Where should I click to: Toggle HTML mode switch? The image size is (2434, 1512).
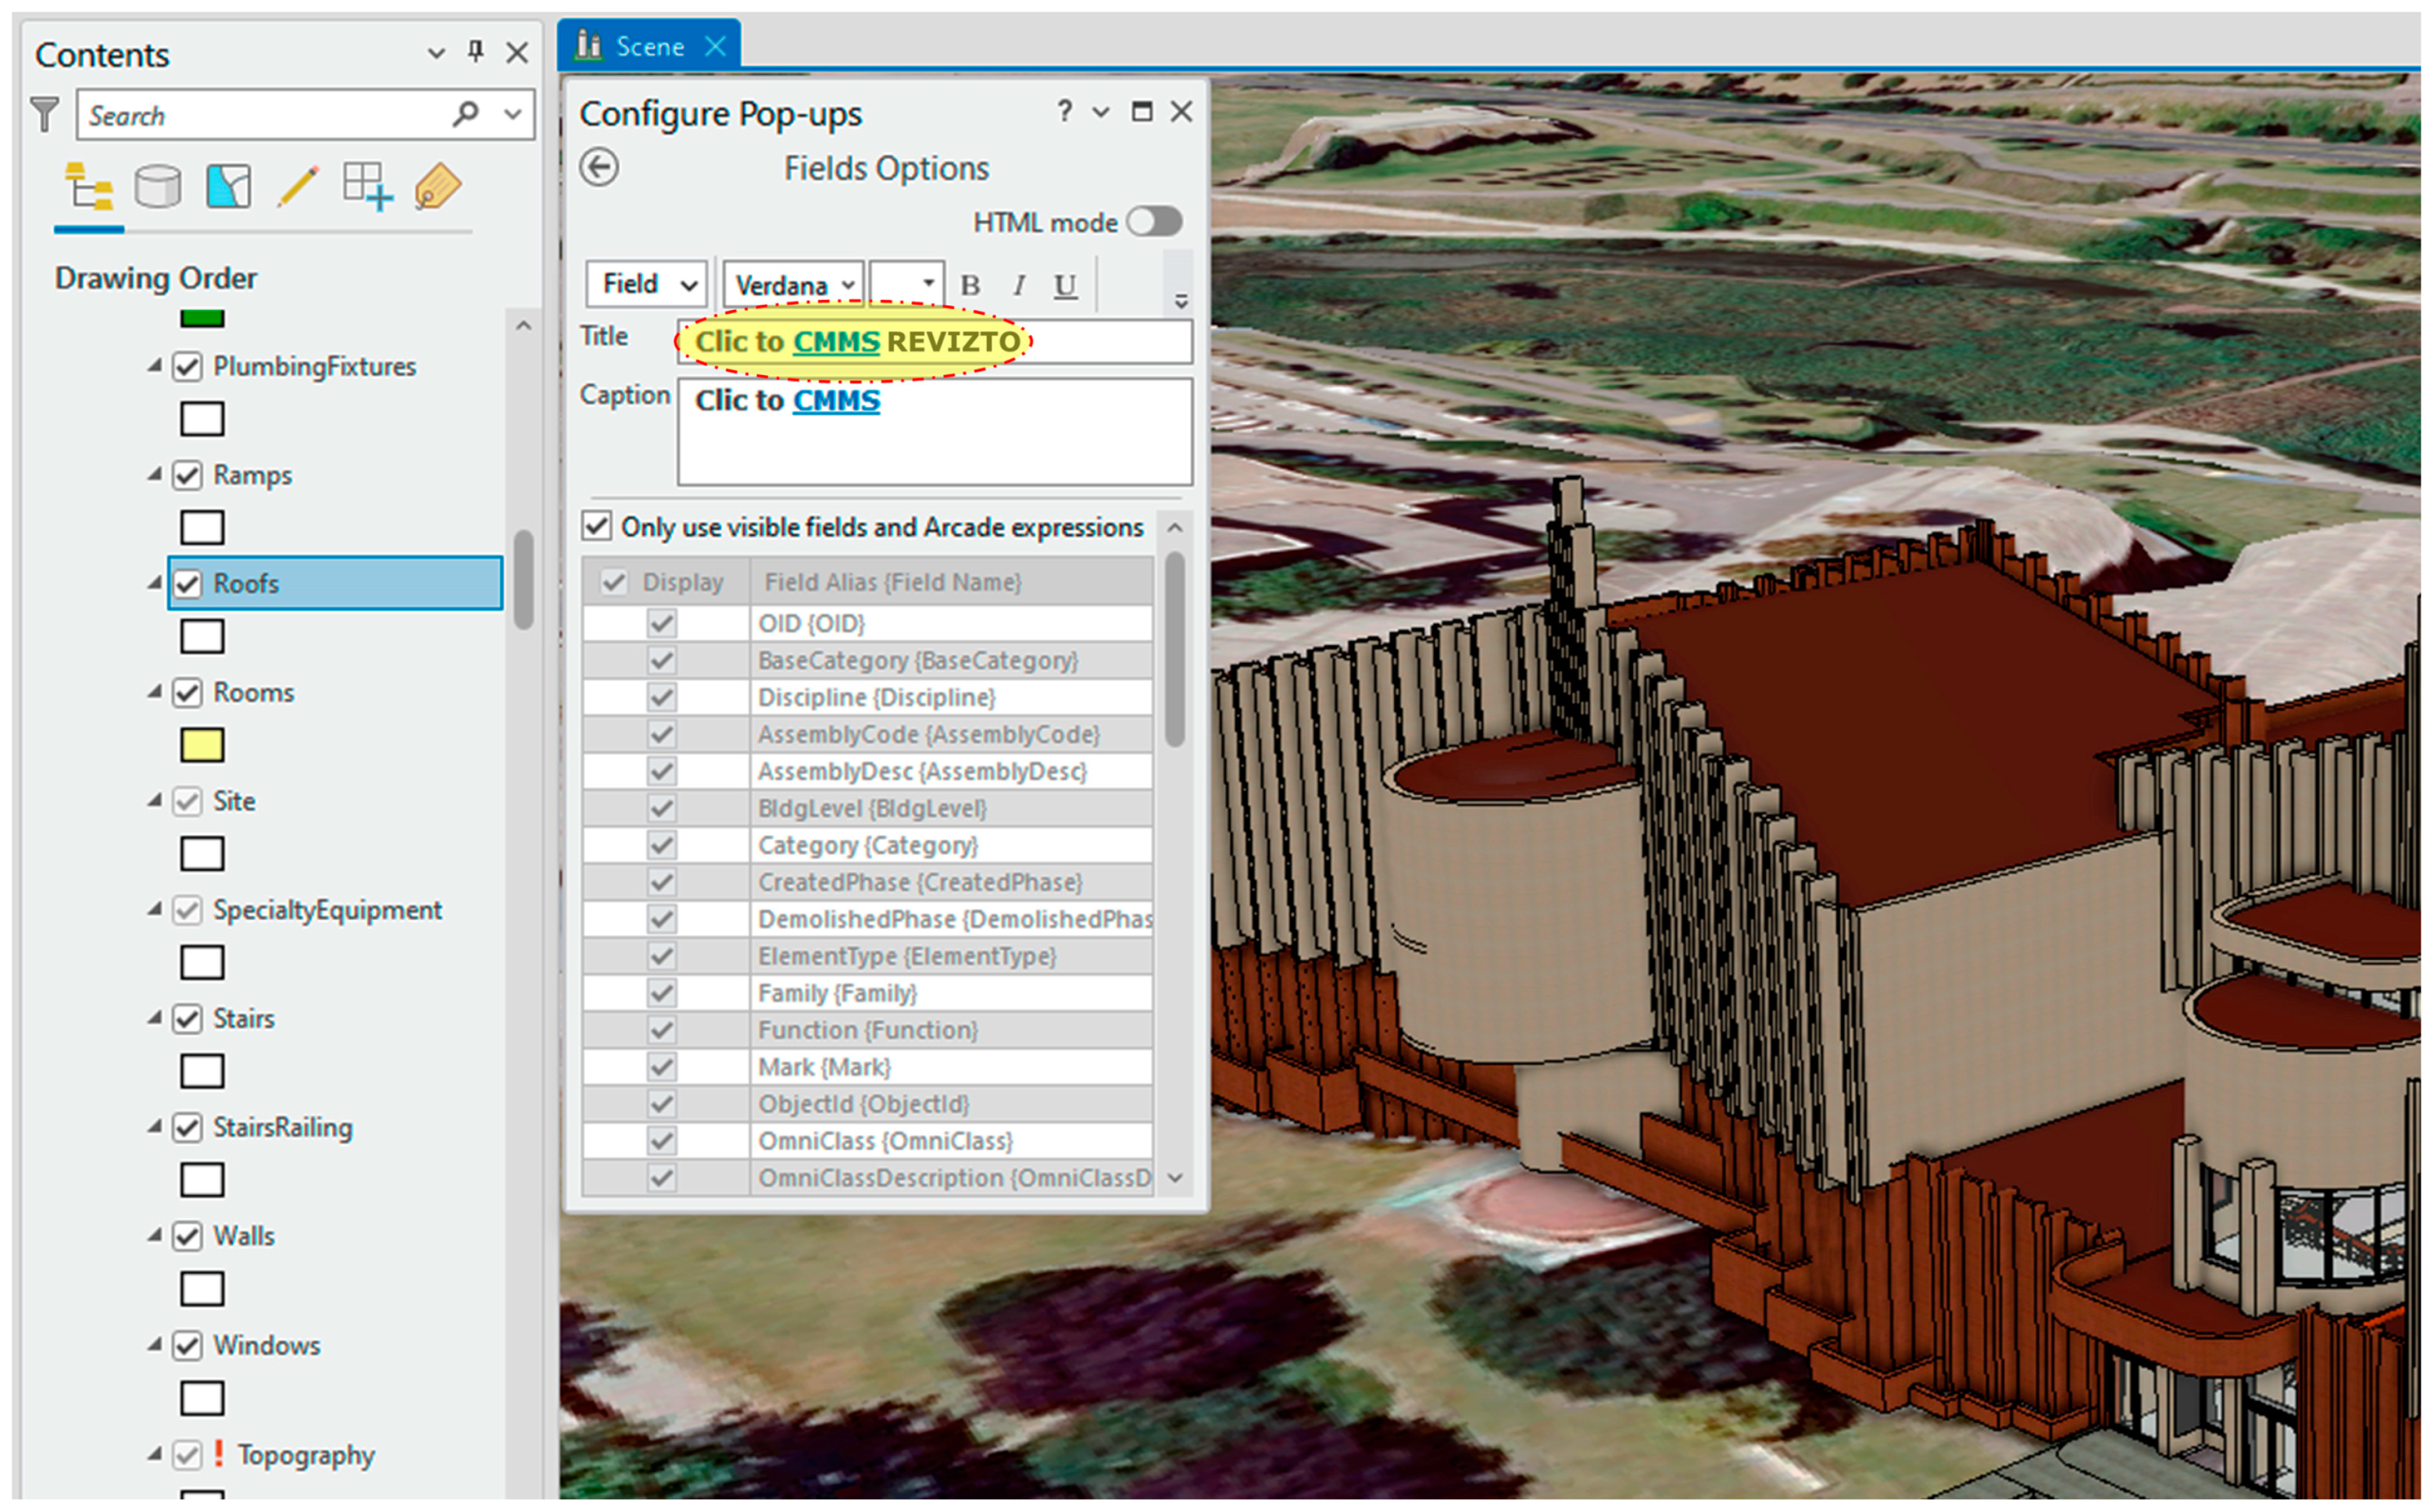click(1153, 222)
